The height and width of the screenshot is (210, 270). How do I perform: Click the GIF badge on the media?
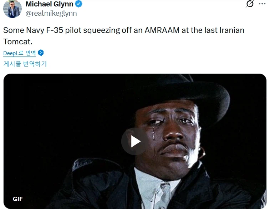click(x=18, y=199)
